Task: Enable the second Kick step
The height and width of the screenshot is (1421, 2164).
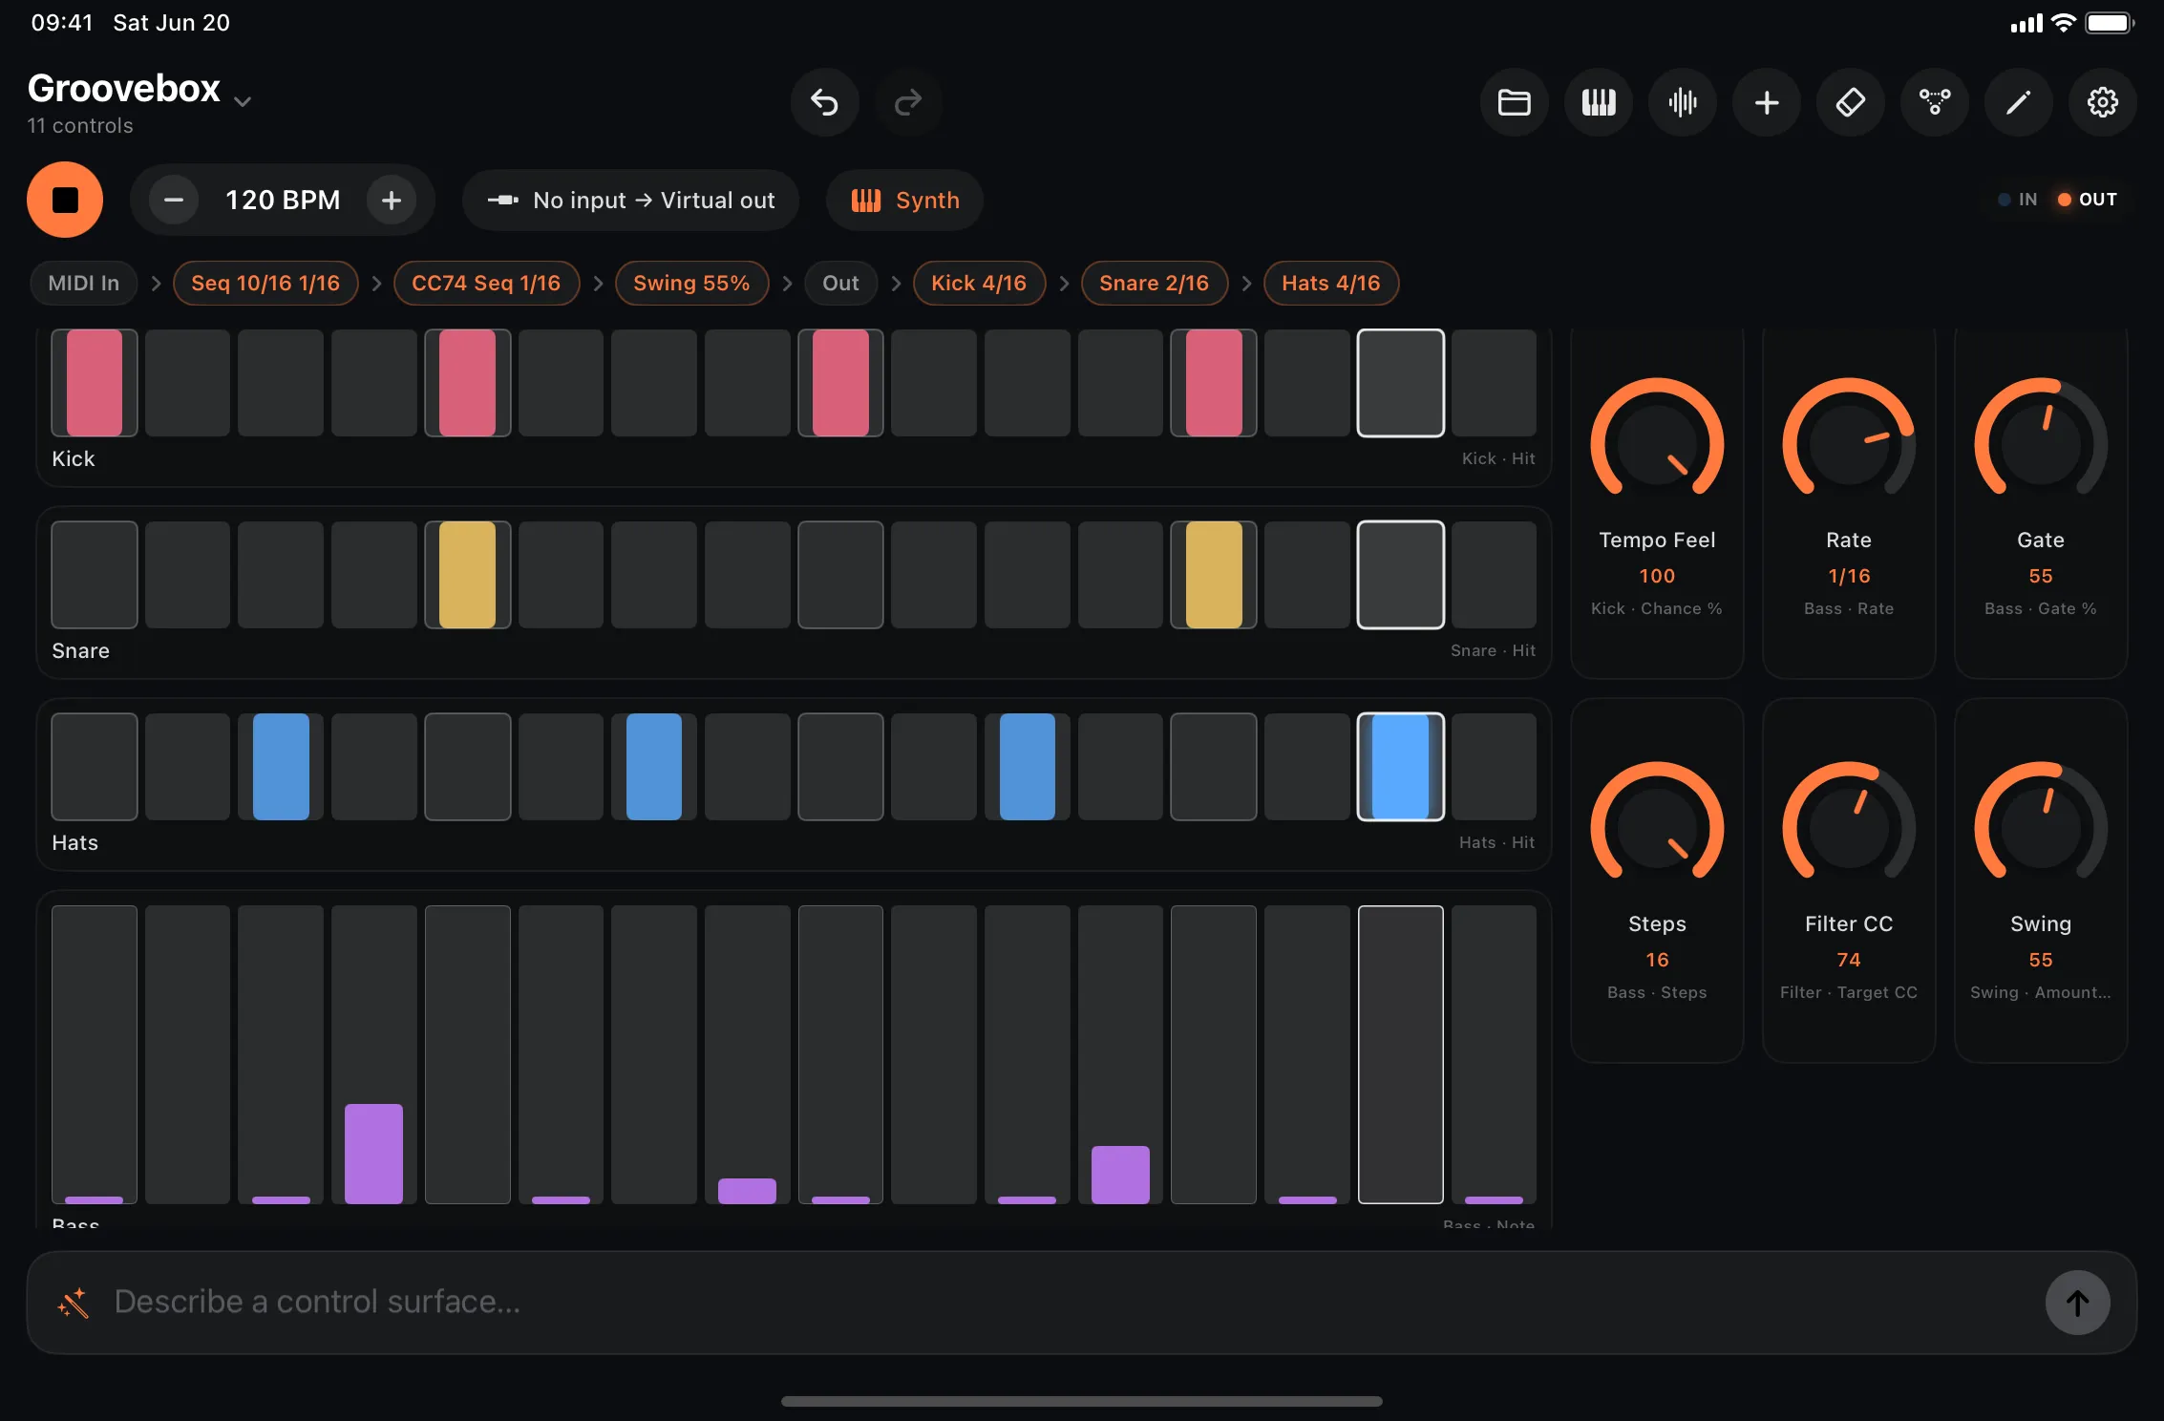Action: click(187, 382)
